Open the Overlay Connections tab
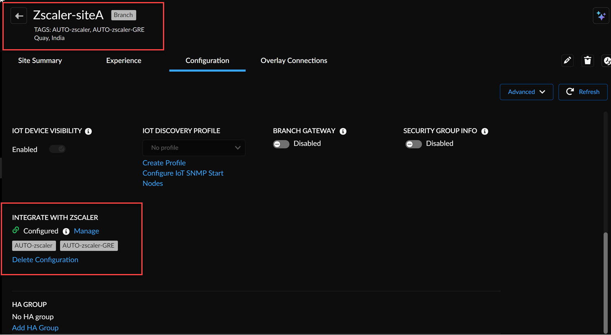 tap(294, 61)
